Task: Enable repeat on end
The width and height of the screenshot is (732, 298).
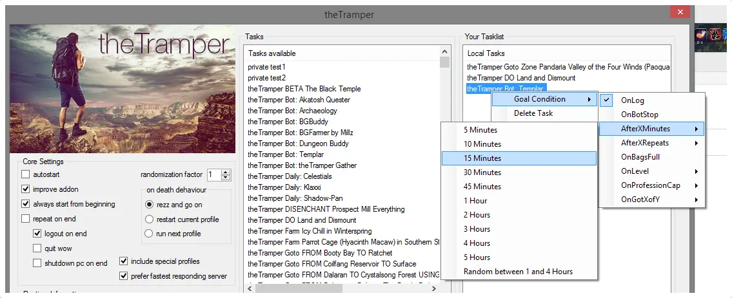Action: [x=25, y=219]
